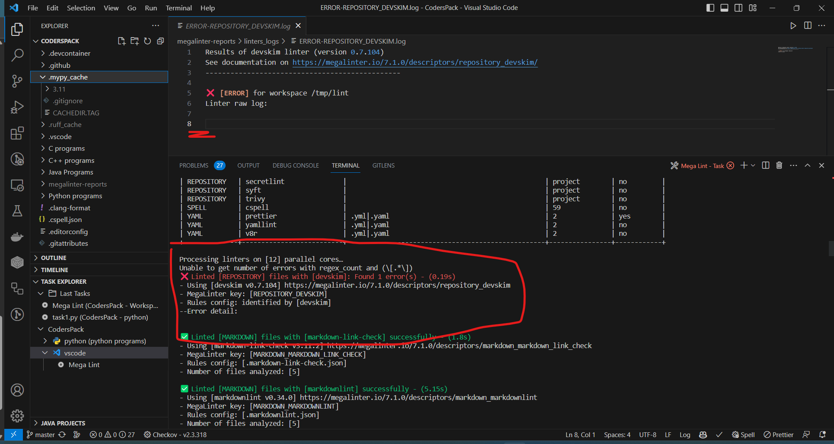Open the Manage gear menu
The image size is (834, 444).
click(x=17, y=416)
